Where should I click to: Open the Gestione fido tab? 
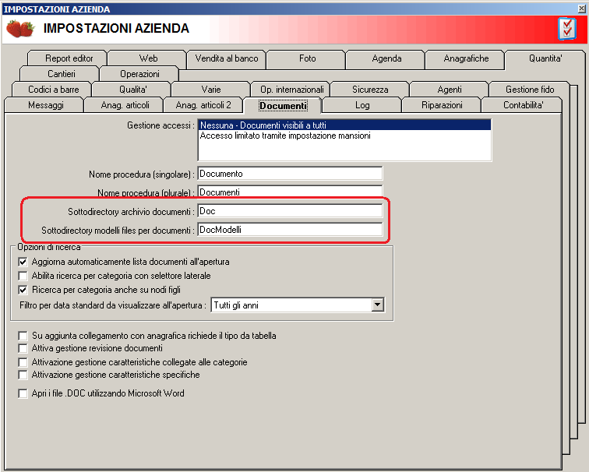point(529,90)
